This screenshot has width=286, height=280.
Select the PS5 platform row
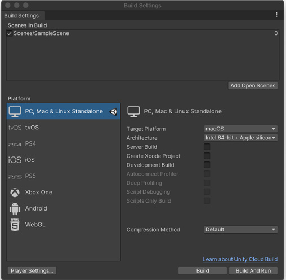click(64, 176)
